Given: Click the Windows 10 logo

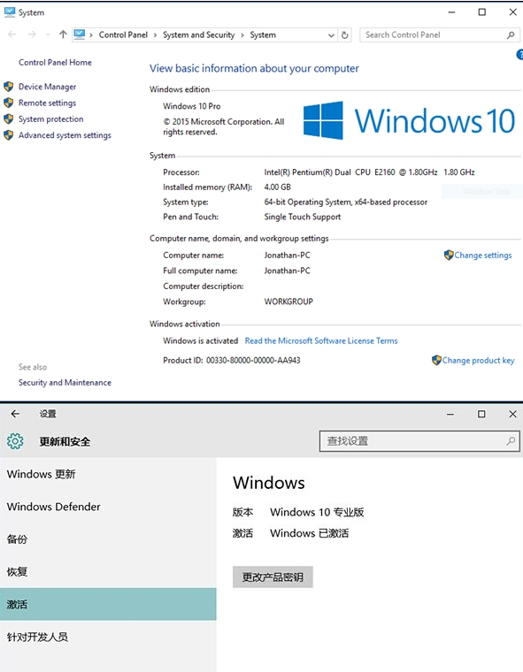Looking at the screenshot, I should pyautogui.click(x=410, y=120).
